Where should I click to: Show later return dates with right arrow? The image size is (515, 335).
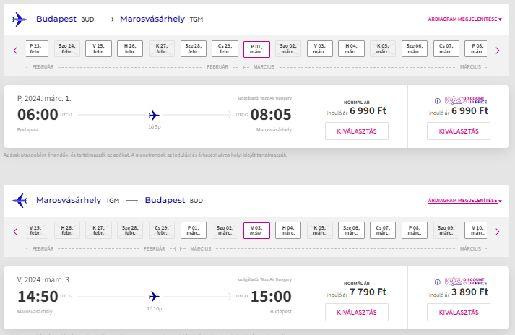tap(497, 232)
